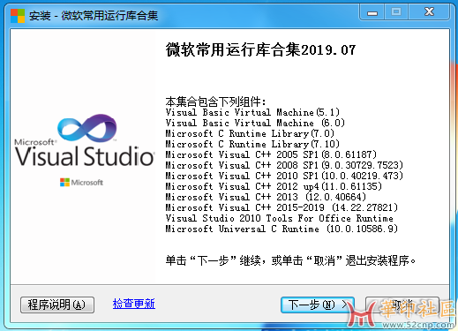Click the 程序说明(A) button
This screenshot has width=458, height=331.
tap(57, 305)
